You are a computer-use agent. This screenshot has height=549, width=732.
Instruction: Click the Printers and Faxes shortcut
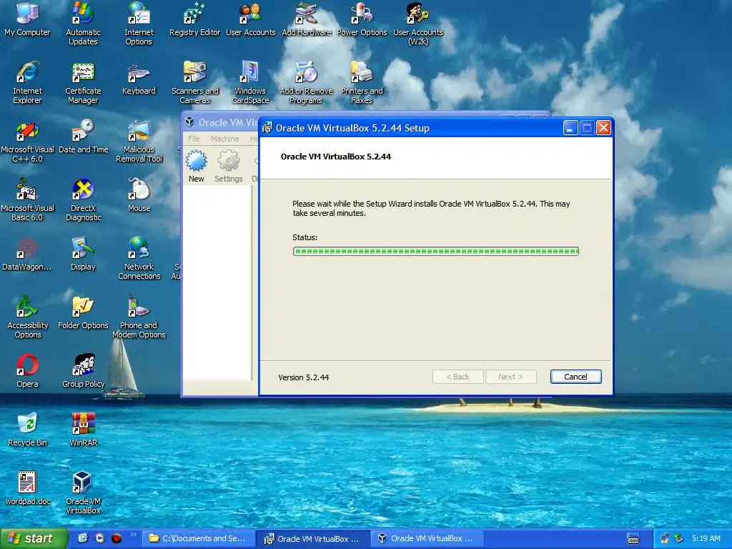click(362, 82)
